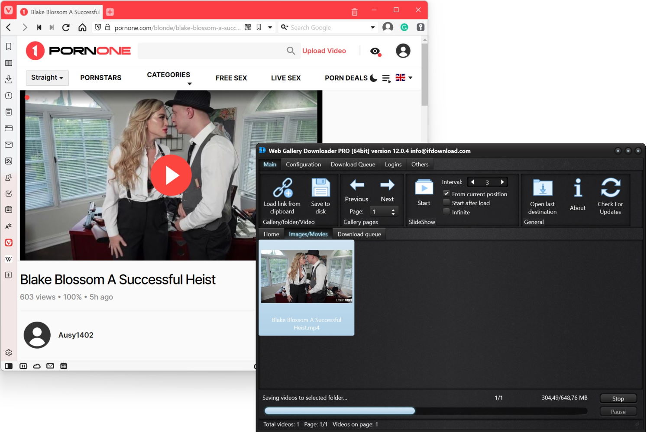This screenshot has height=433, width=647.
Task: Expand the CATEGORIES menu arrow
Action: click(x=189, y=84)
